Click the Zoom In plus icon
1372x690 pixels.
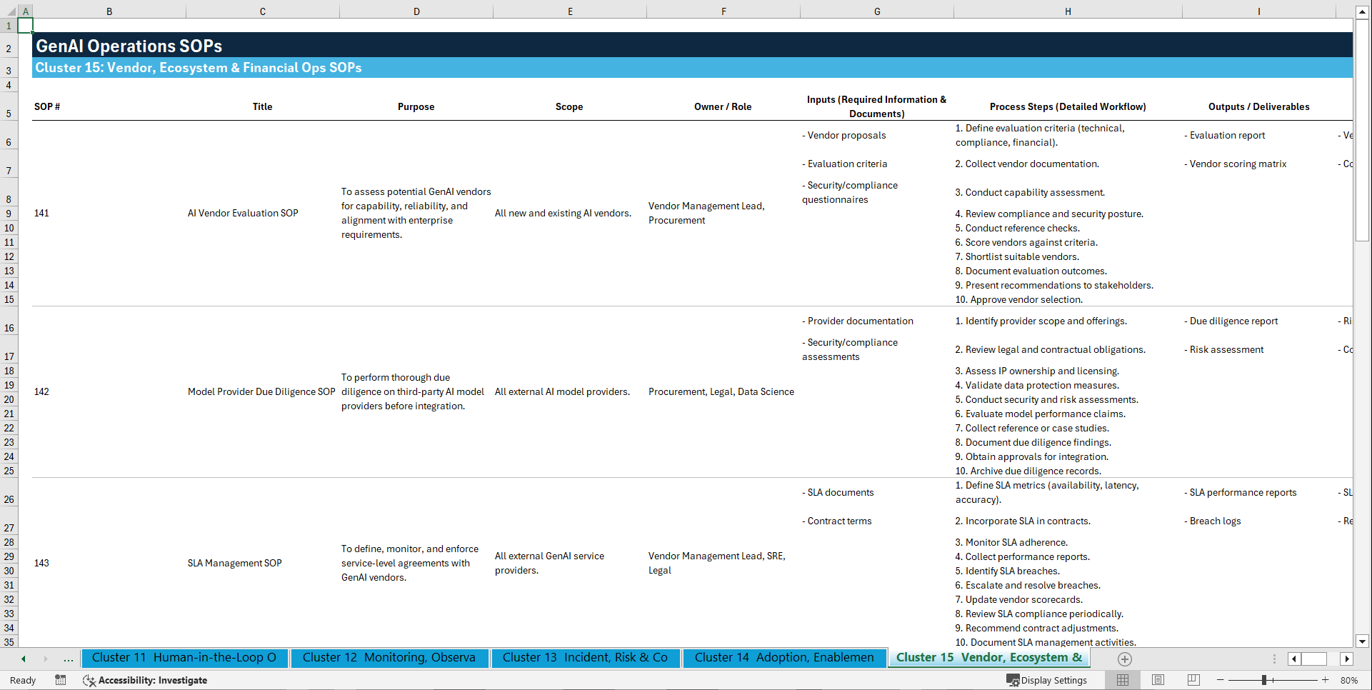coord(1326,680)
